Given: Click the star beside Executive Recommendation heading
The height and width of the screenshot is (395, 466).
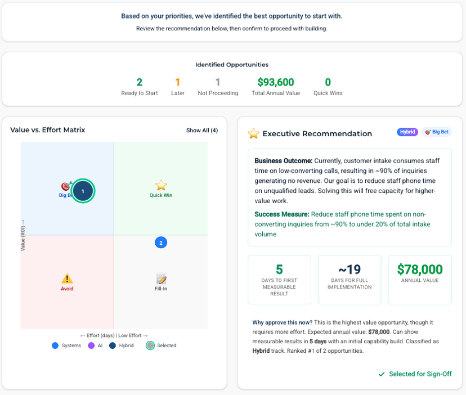Looking at the screenshot, I should 253,133.
